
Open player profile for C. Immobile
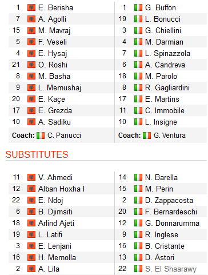(x=165, y=110)
